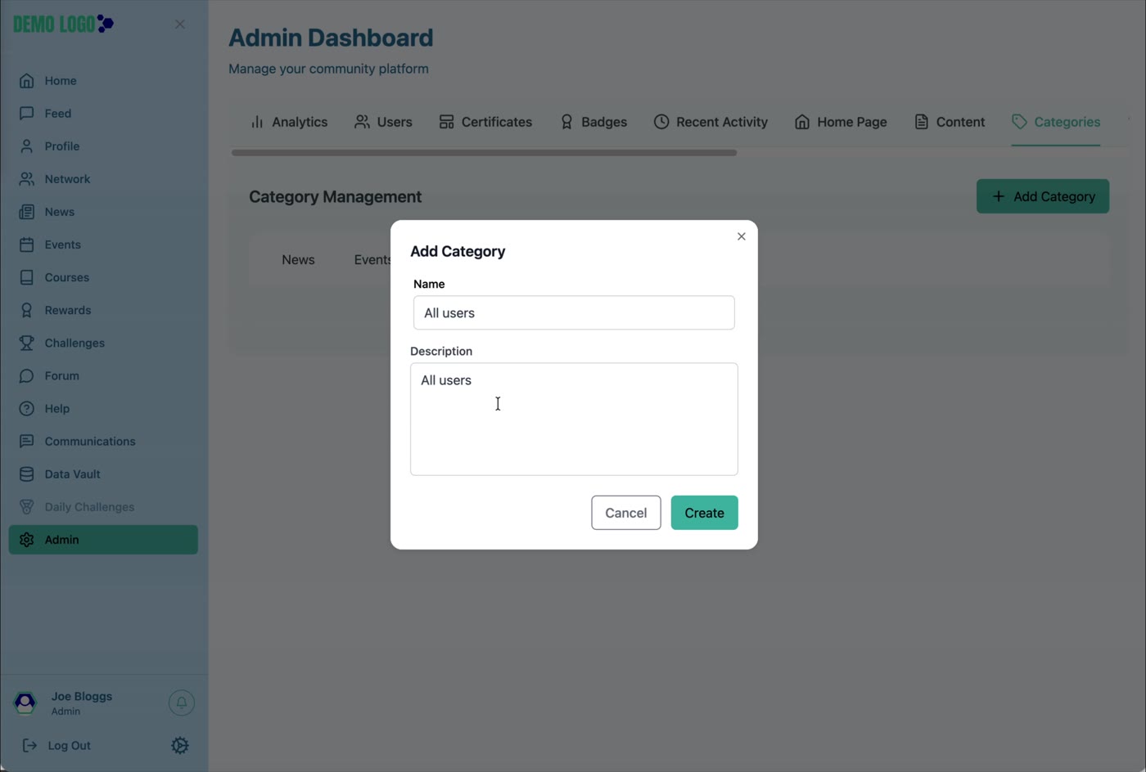Open the Content tab
The image size is (1146, 772).
coord(950,122)
